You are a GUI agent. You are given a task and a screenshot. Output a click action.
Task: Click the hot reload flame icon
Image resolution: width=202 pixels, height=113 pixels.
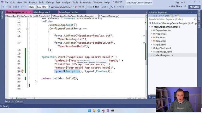76,7
